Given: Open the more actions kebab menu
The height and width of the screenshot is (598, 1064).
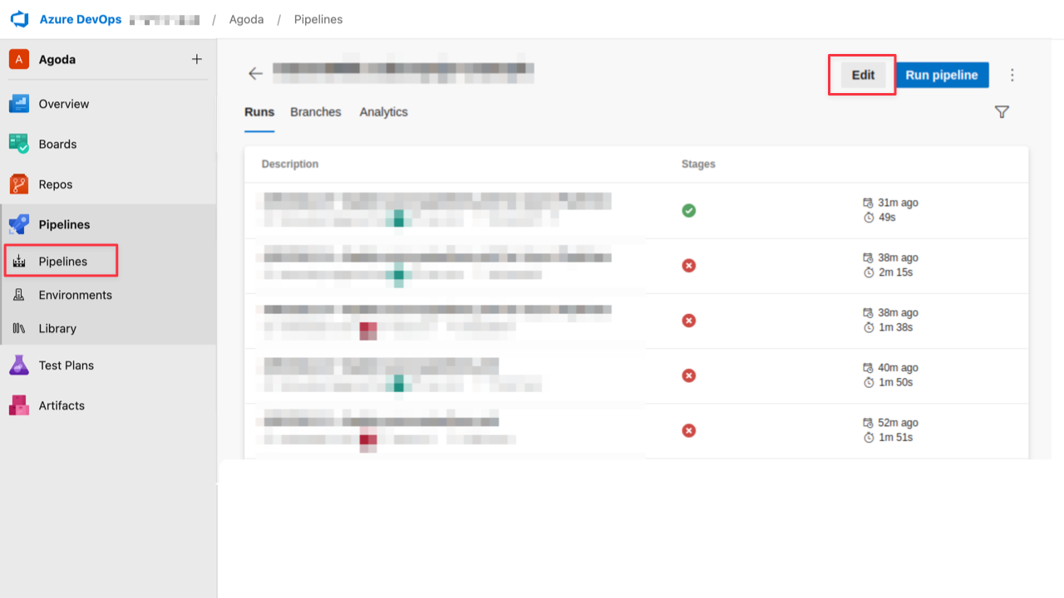Looking at the screenshot, I should (1012, 74).
